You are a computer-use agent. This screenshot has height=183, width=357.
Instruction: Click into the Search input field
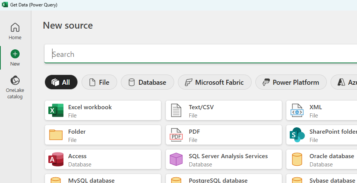[x=201, y=54]
